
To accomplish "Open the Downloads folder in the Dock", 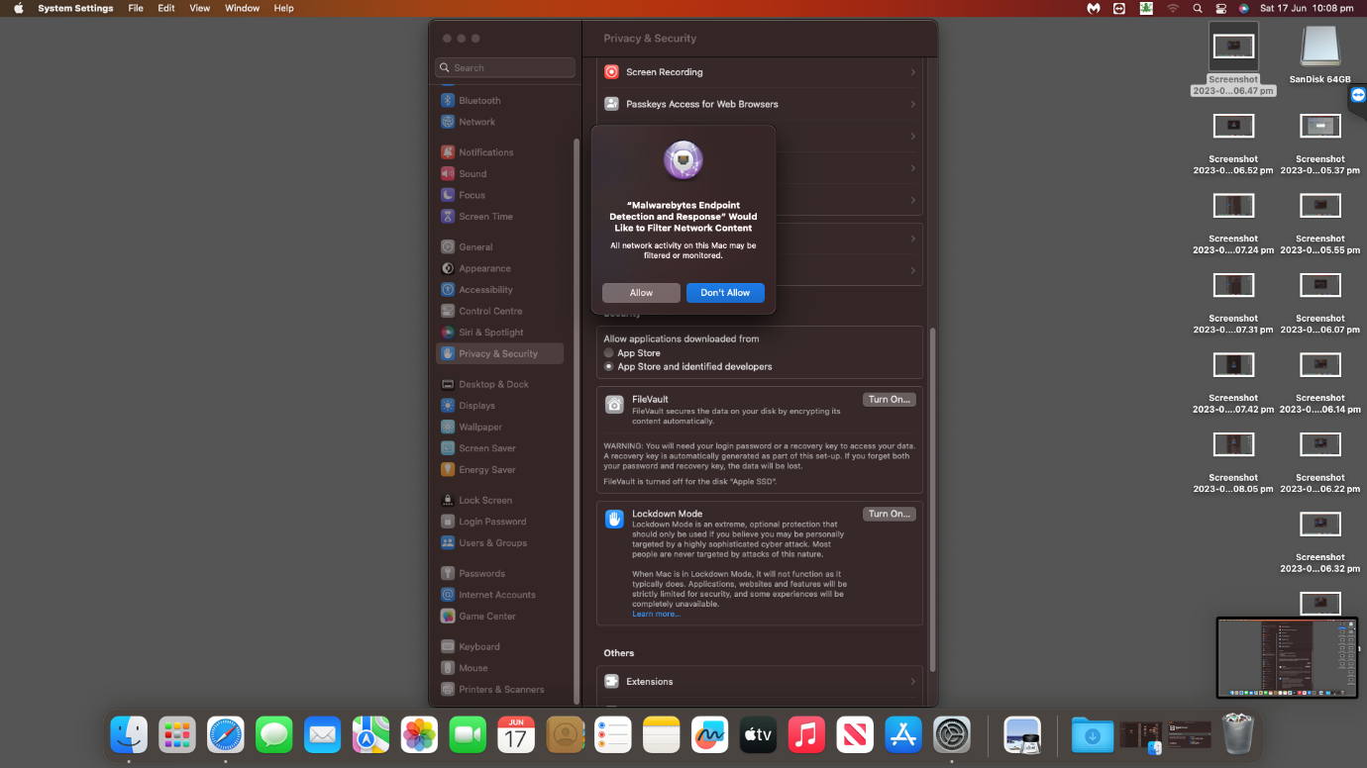I will tap(1093, 734).
